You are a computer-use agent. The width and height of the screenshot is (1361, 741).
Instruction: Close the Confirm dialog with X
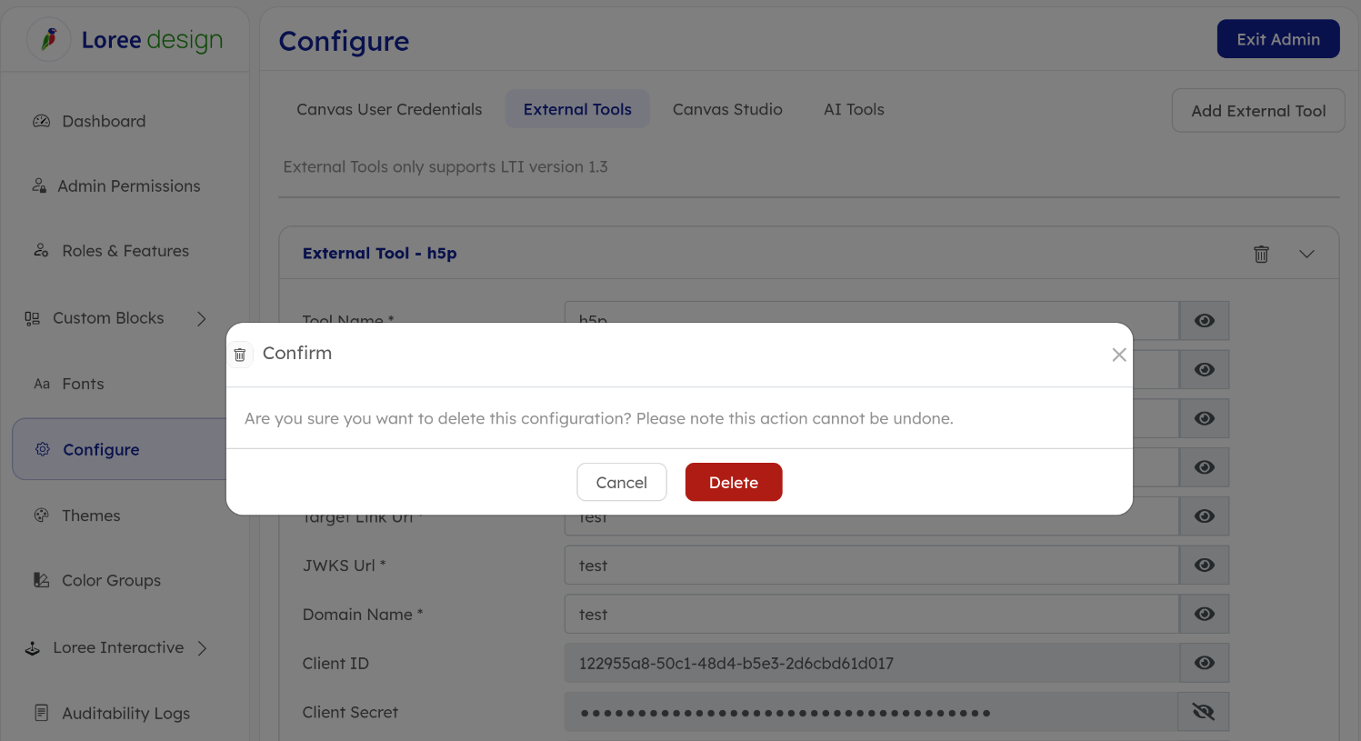coord(1119,355)
